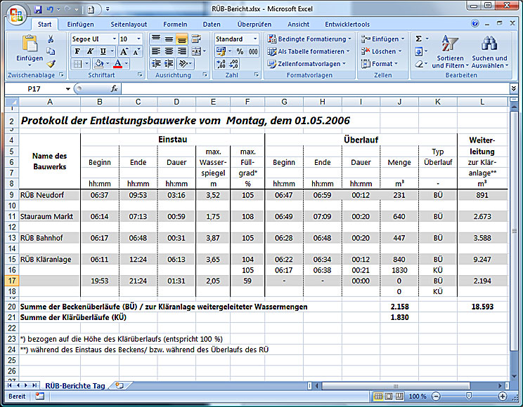Merge and center the selected cells
Screen dimensions: 523x407
tap(196, 51)
